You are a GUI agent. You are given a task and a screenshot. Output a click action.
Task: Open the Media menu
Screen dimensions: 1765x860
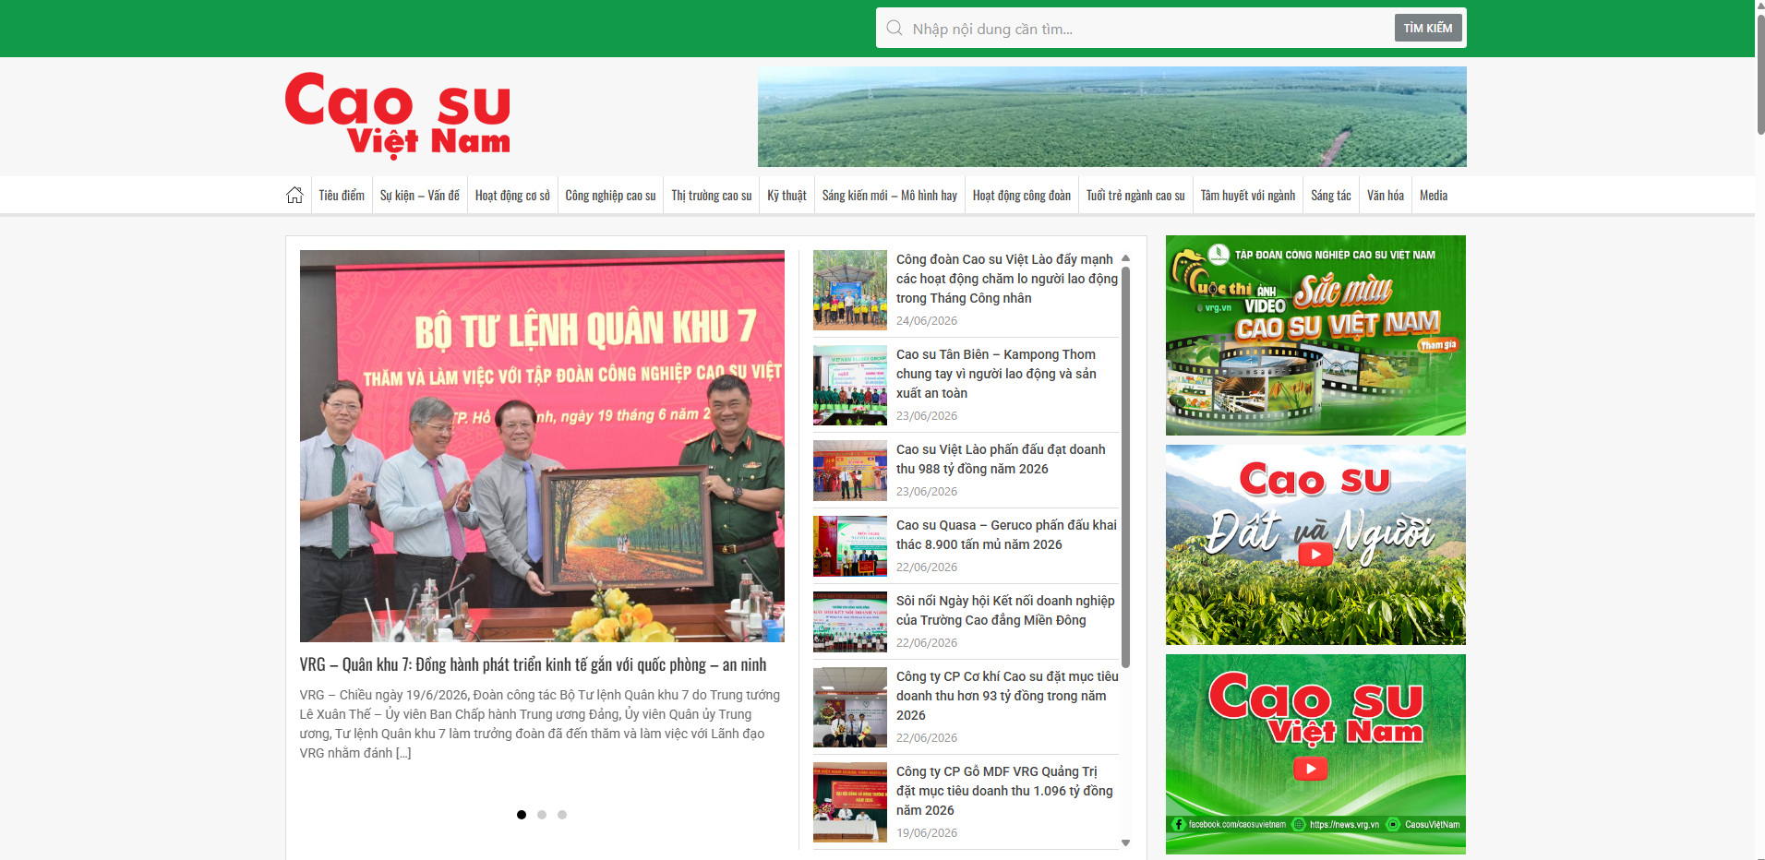tap(1434, 196)
